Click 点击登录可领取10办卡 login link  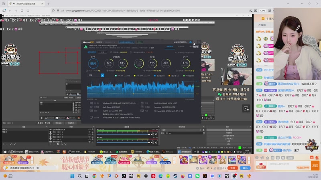click(24, 168)
